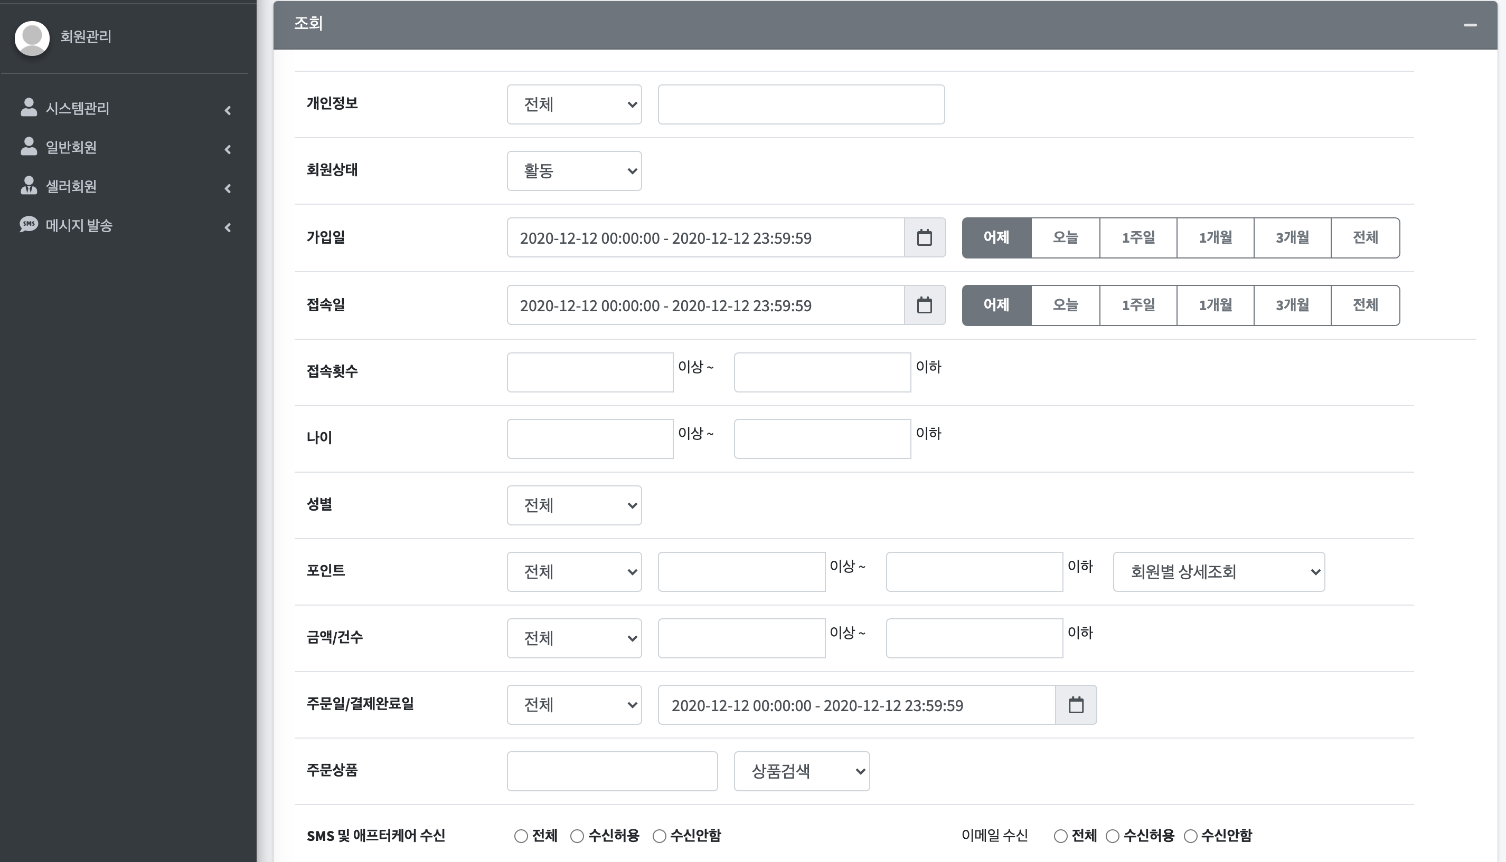The image size is (1506, 862).
Task: Select SMS 수신허용 radio button
Action: pyautogui.click(x=577, y=836)
